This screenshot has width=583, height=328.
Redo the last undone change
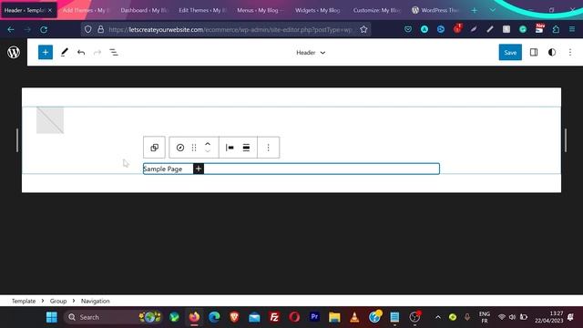97,53
